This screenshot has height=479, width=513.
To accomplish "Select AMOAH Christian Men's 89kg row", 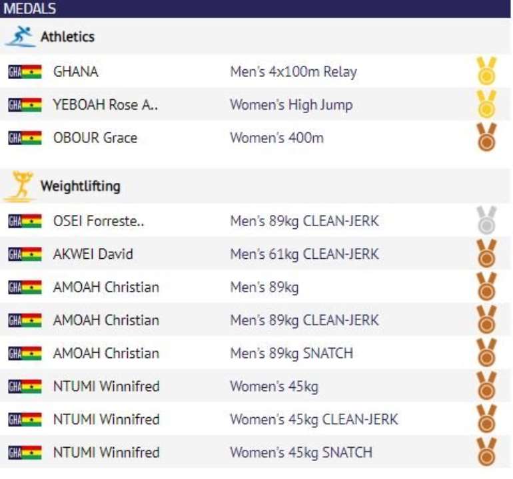I will coord(255,287).
